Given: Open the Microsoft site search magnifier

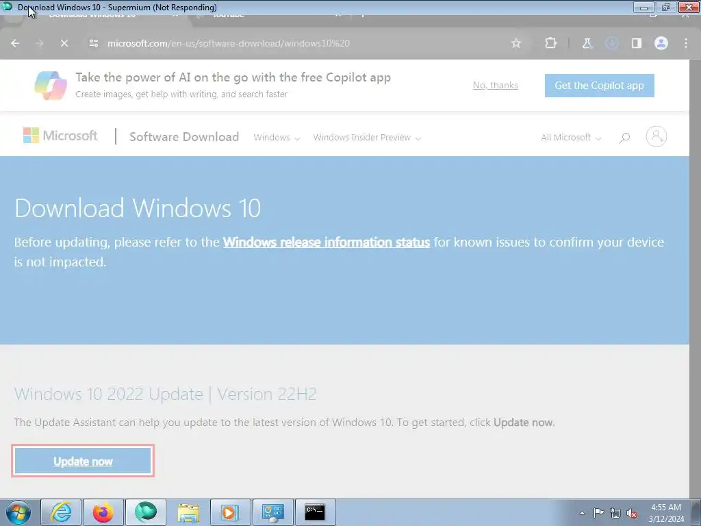Looking at the screenshot, I should click(x=624, y=138).
